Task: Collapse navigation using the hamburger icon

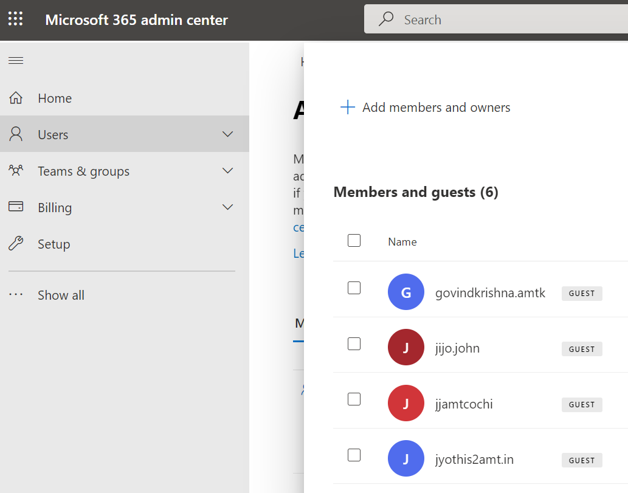Action: click(x=15, y=60)
